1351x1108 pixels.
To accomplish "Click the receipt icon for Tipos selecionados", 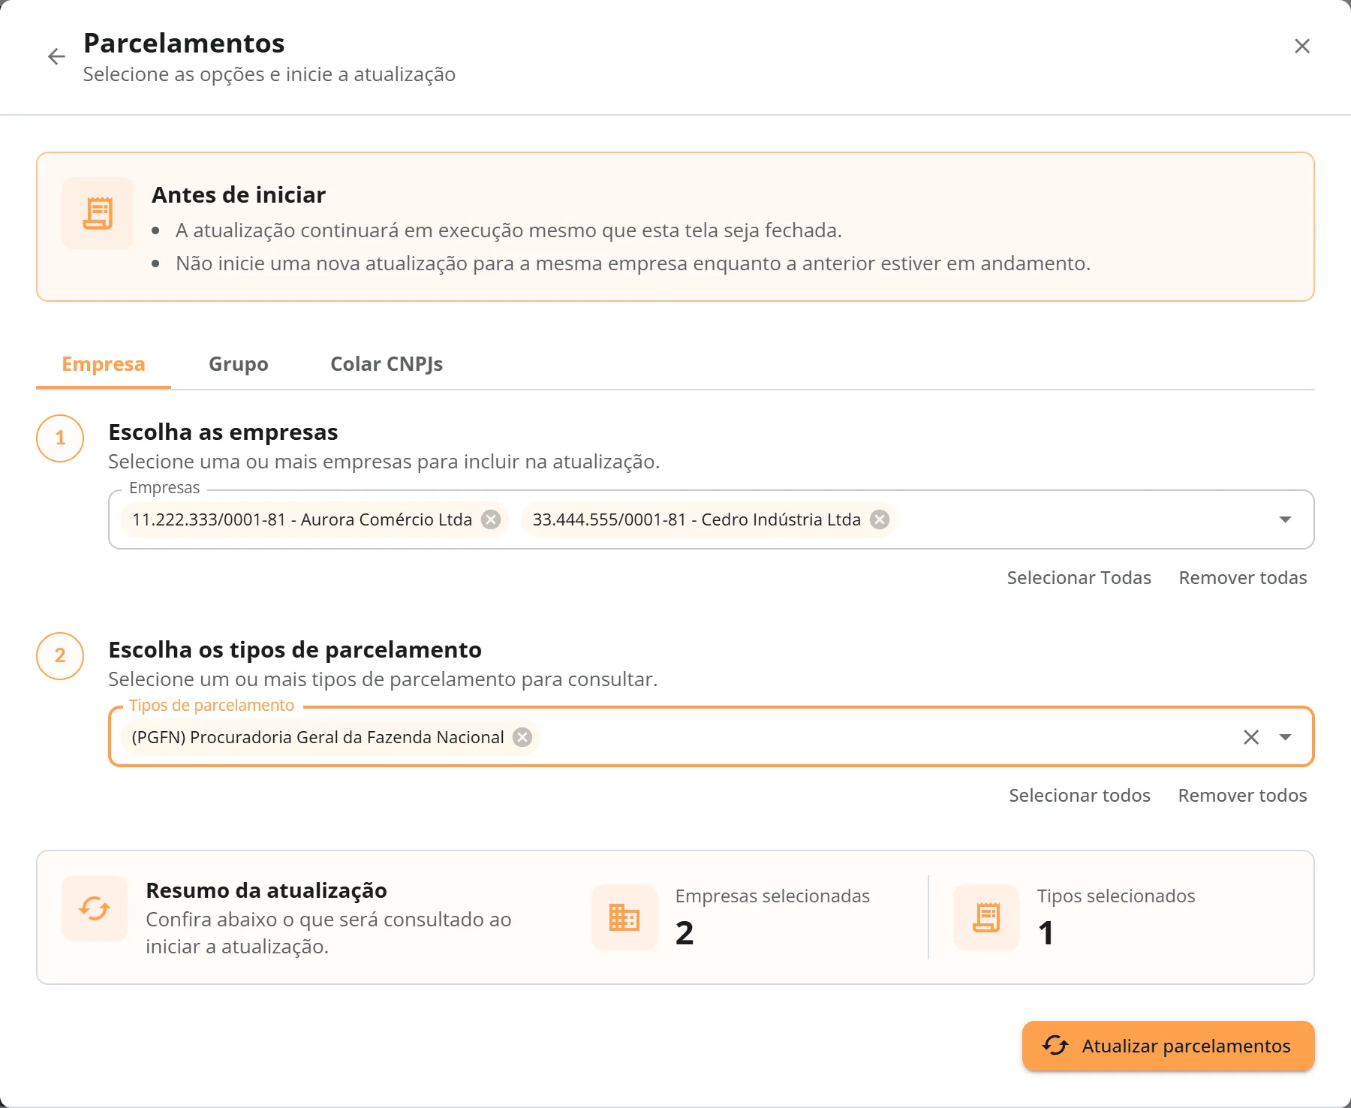I will pyautogui.click(x=986, y=917).
